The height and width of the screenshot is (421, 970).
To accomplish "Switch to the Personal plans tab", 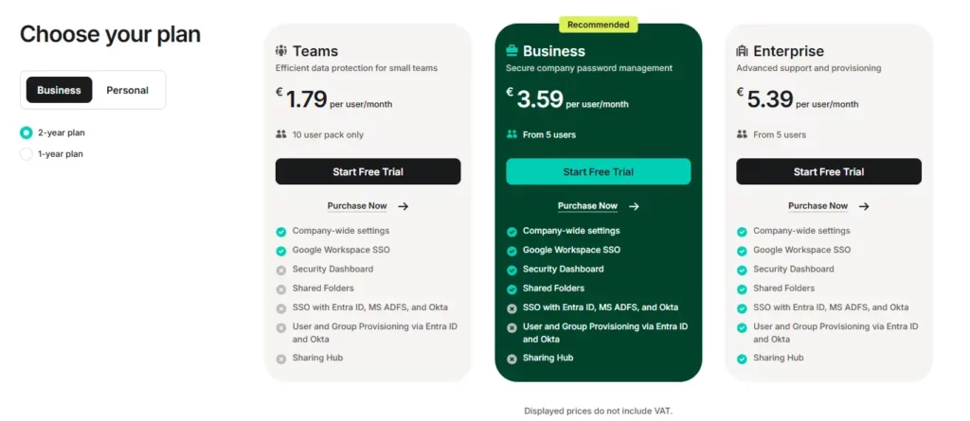I will (127, 90).
